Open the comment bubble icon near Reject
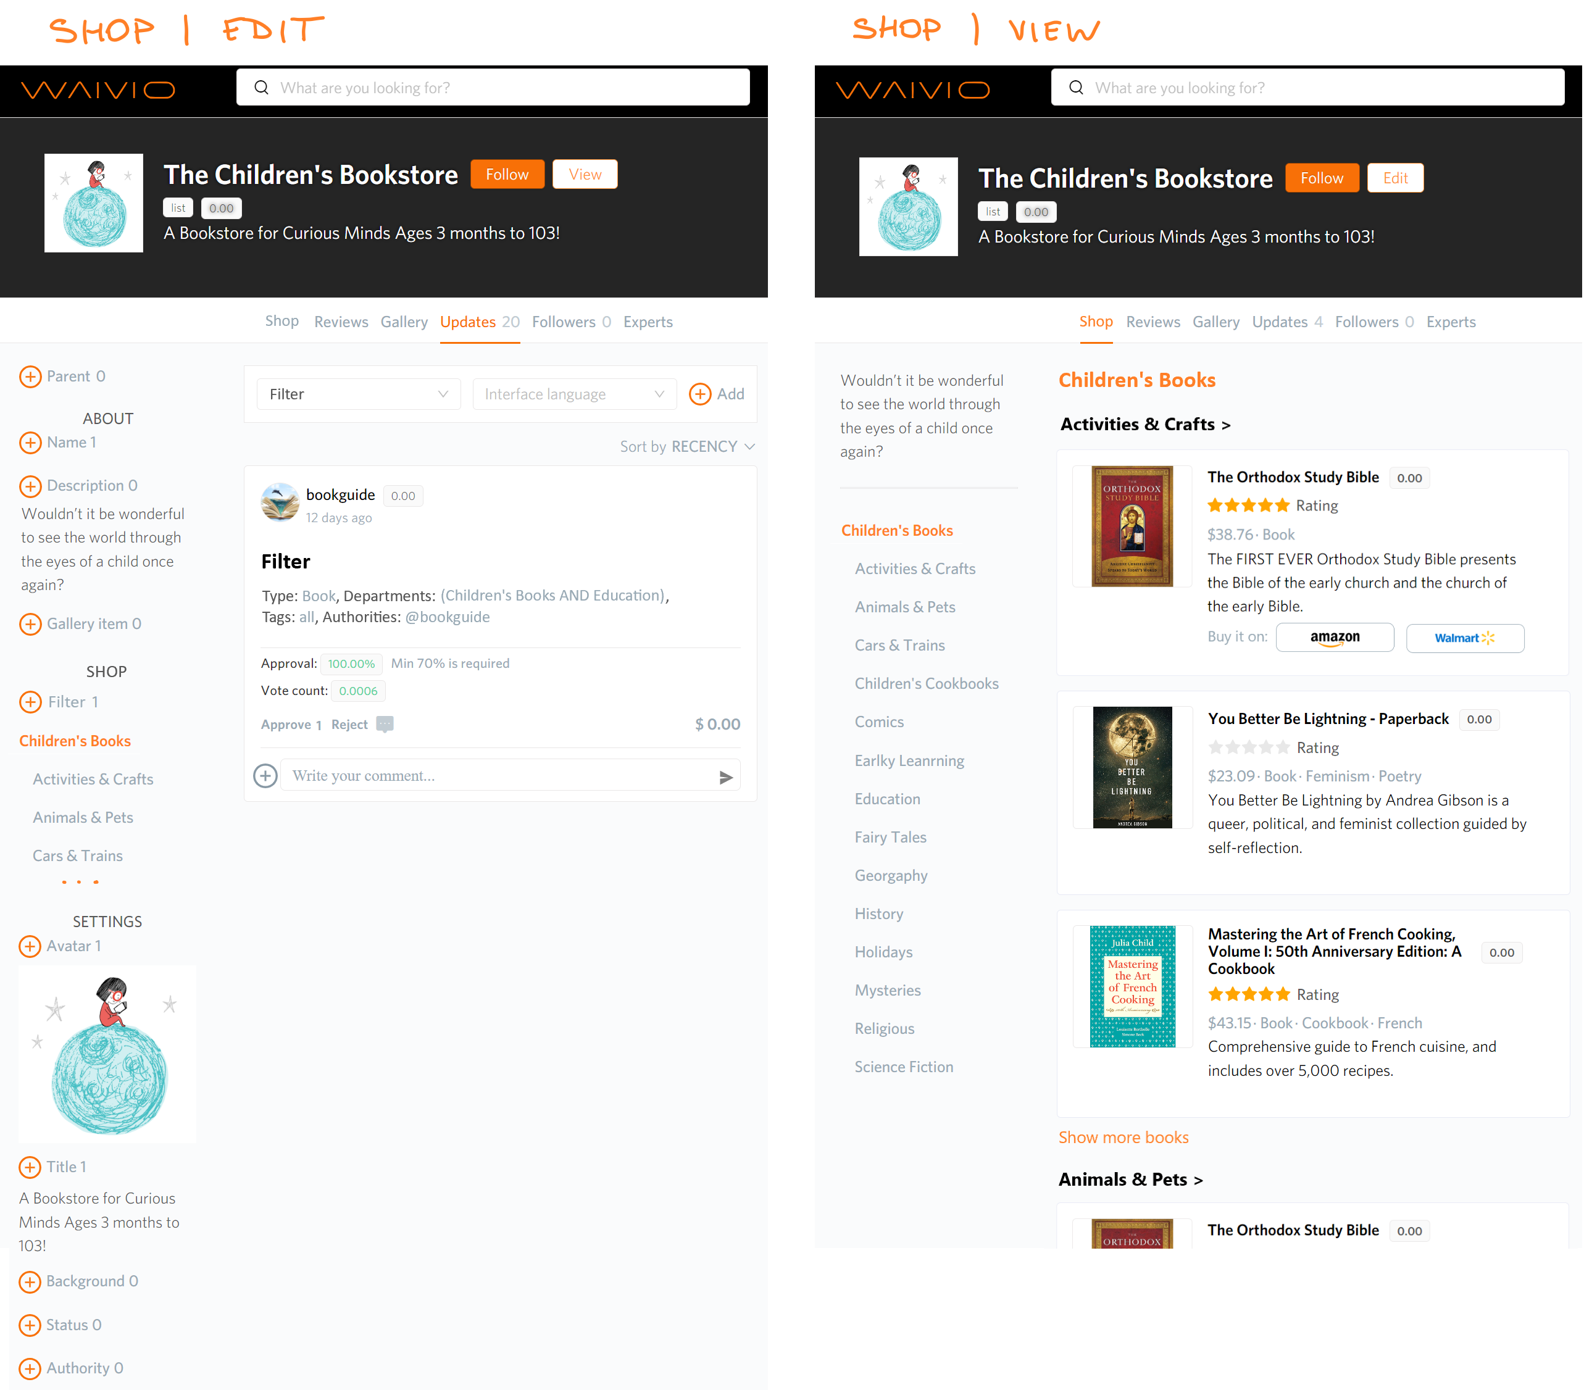 385,725
